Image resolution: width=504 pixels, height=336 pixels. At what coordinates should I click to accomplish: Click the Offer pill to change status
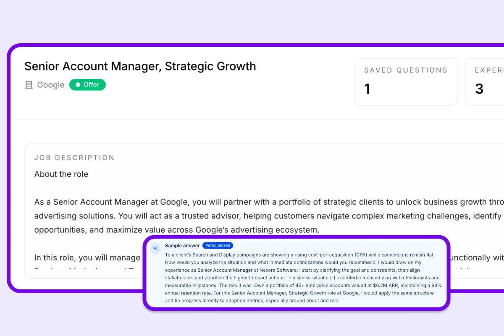(87, 84)
